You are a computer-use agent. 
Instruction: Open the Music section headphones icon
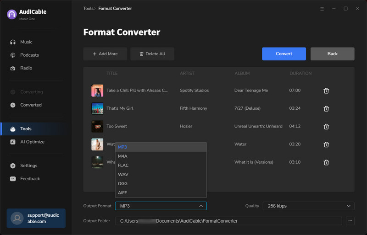pos(13,42)
